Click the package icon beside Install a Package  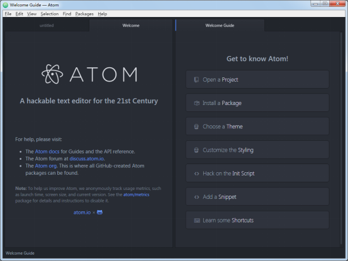pyautogui.click(x=196, y=103)
